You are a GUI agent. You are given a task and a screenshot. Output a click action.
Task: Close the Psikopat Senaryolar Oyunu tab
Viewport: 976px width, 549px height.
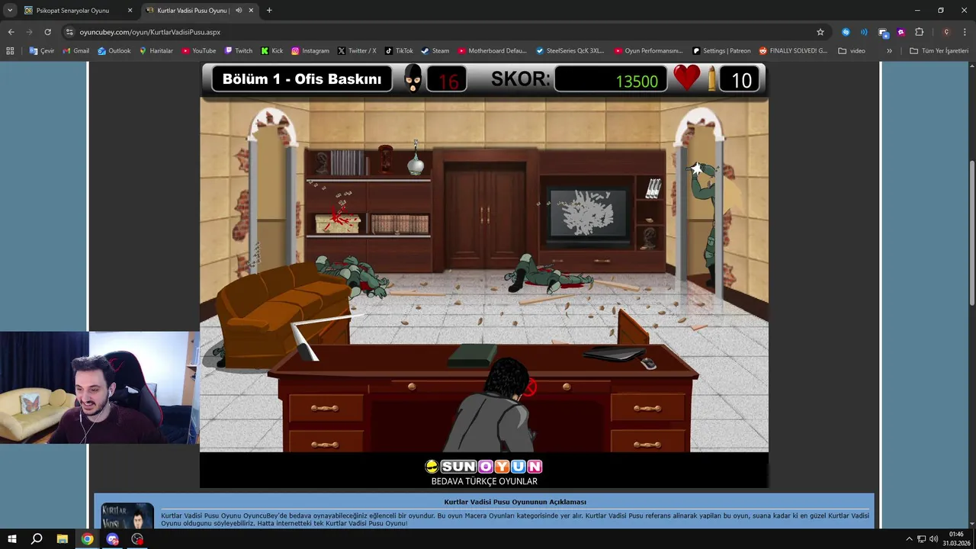click(130, 11)
